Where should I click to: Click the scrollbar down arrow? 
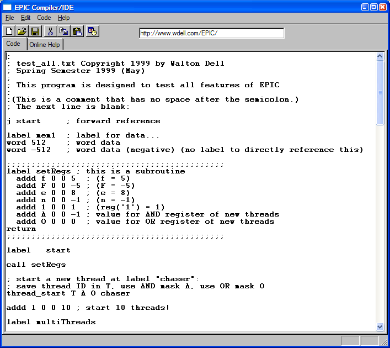(380, 326)
